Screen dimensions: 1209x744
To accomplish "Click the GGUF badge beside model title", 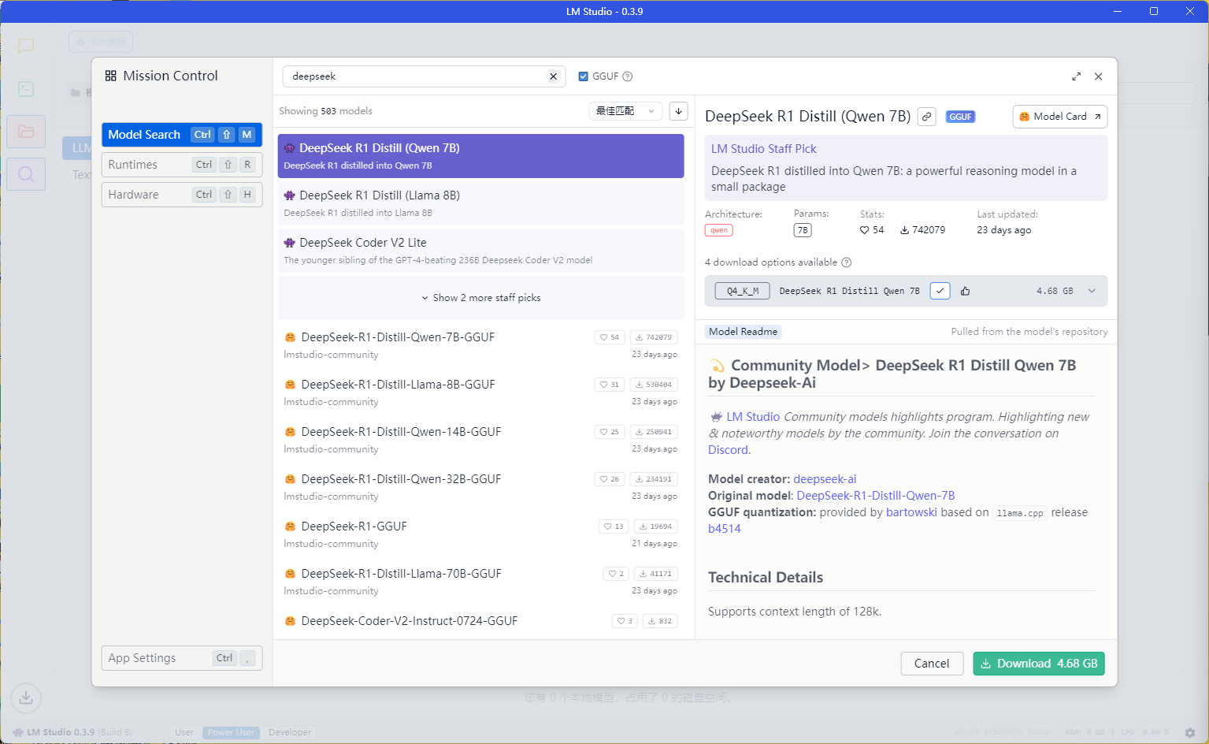I will [x=960, y=117].
